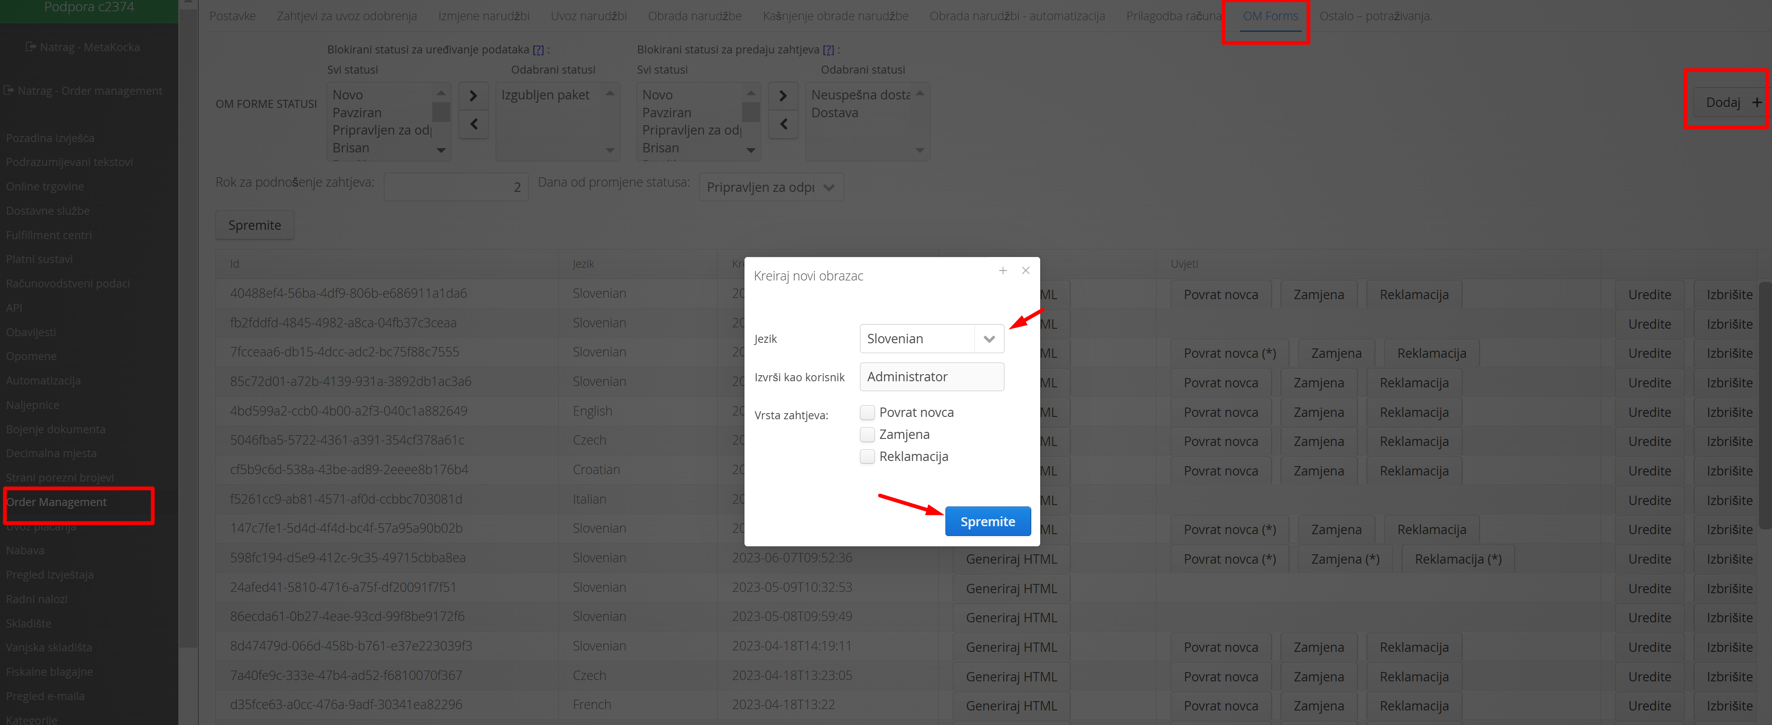Image resolution: width=1772 pixels, height=725 pixels.
Task: Move status right in first status picker
Action: point(473,96)
